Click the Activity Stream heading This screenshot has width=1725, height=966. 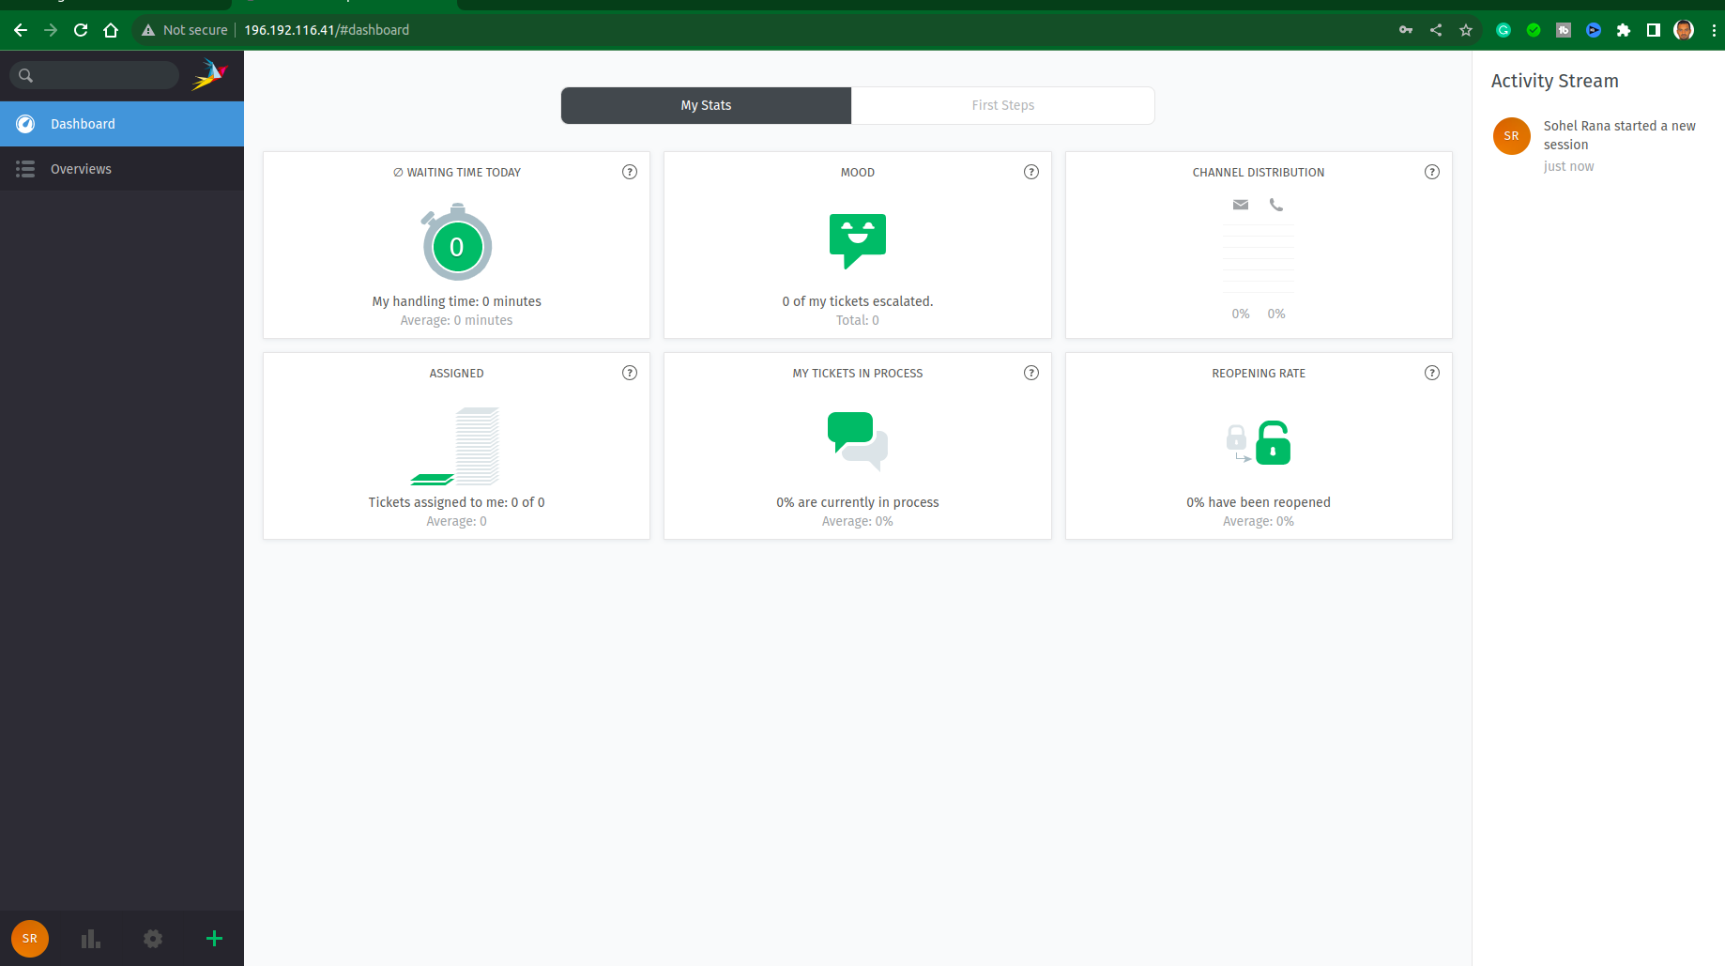click(x=1555, y=81)
